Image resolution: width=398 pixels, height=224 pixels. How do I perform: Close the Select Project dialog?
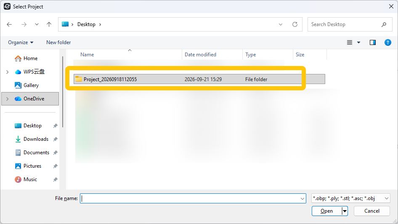coord(391,6)
